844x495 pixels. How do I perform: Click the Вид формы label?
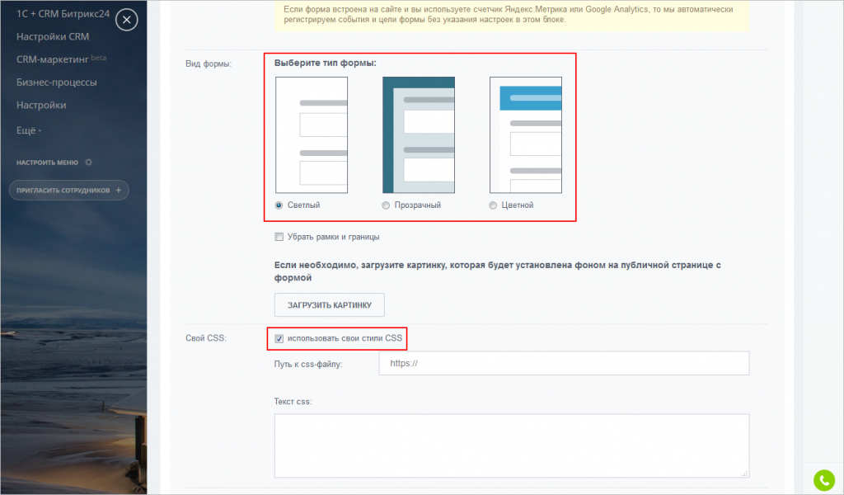(x=209, y=64)
